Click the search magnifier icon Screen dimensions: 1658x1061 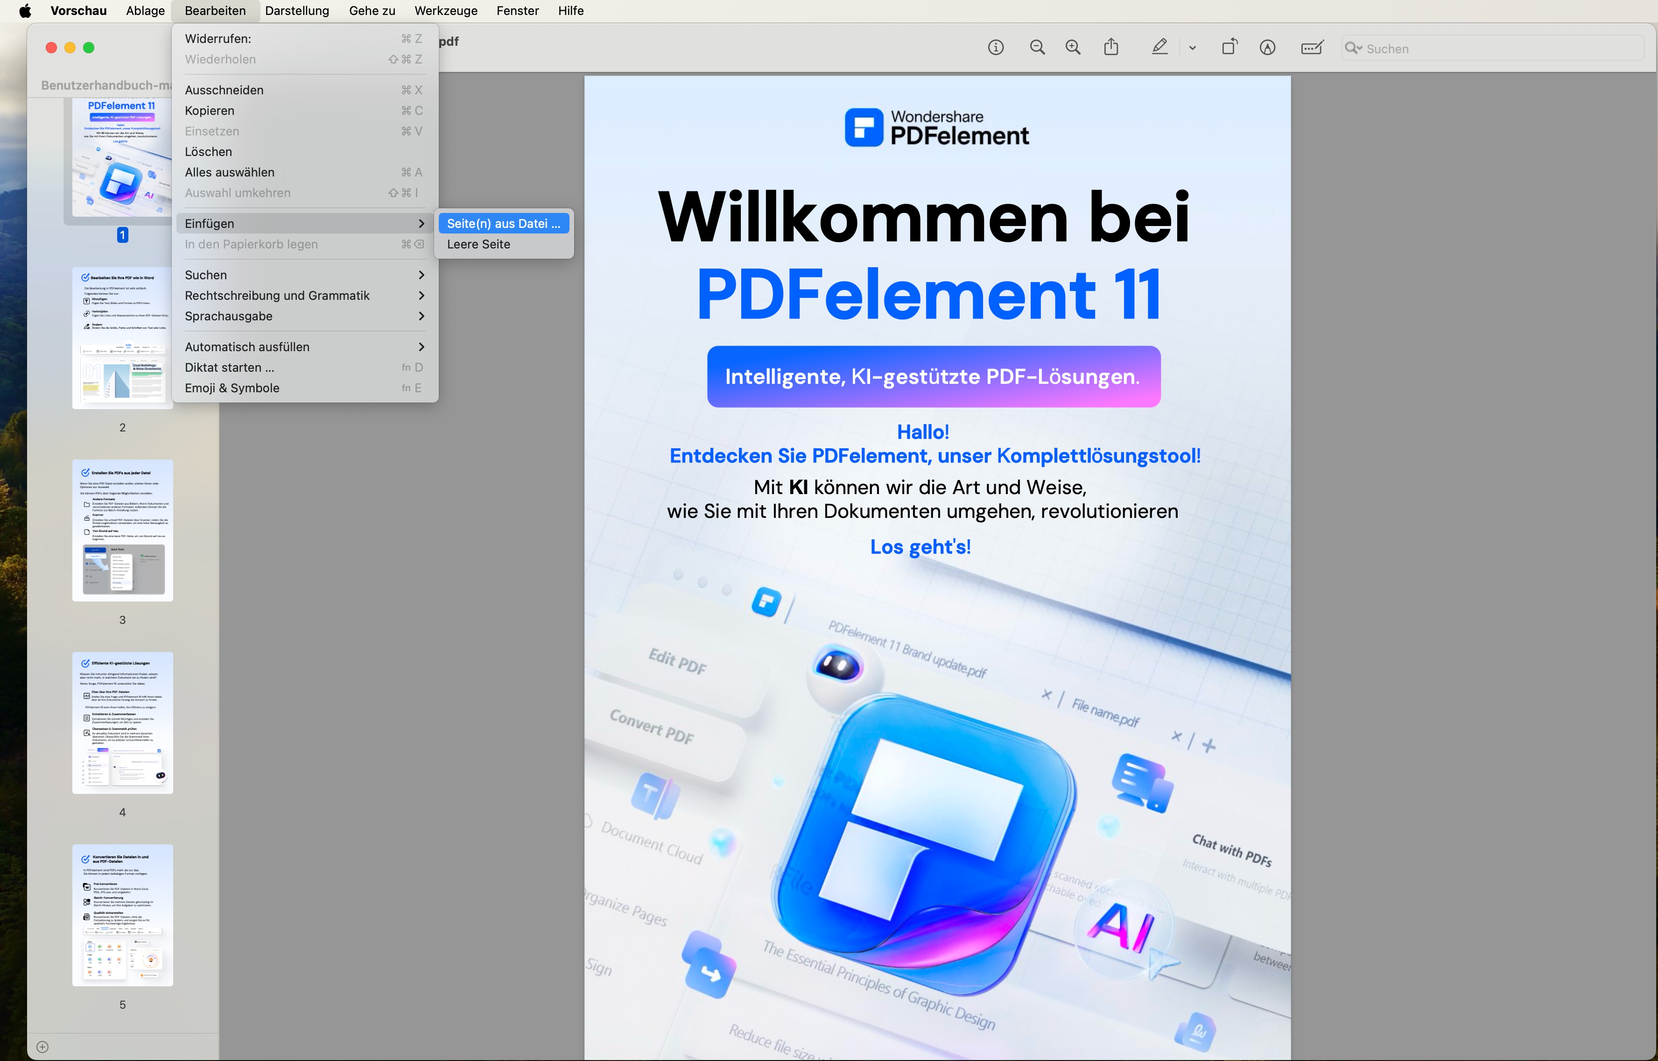[1353, 48]
